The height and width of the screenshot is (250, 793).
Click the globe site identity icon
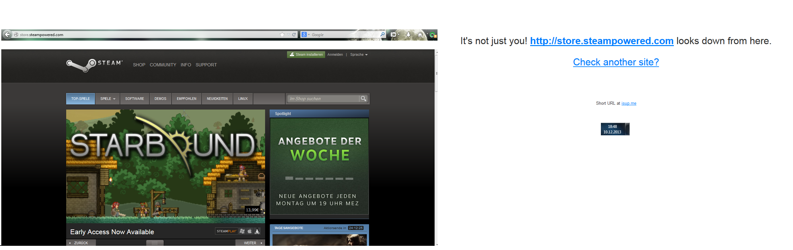[x=16, y=34]
